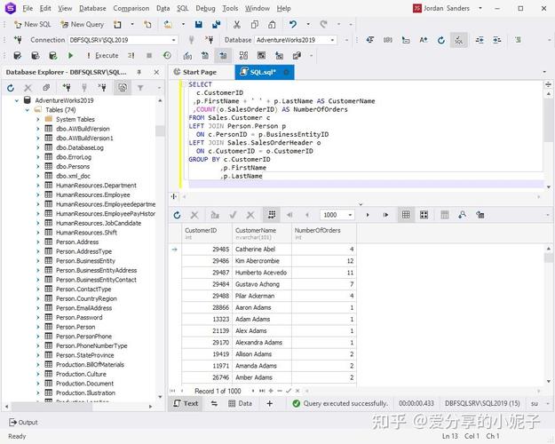This screenshot has width=555, height=444.
Task: Refresh the Database Explorer tree
Action: tap(11, 88)
